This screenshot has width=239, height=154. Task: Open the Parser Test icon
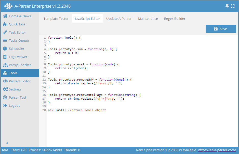[5, 97]
